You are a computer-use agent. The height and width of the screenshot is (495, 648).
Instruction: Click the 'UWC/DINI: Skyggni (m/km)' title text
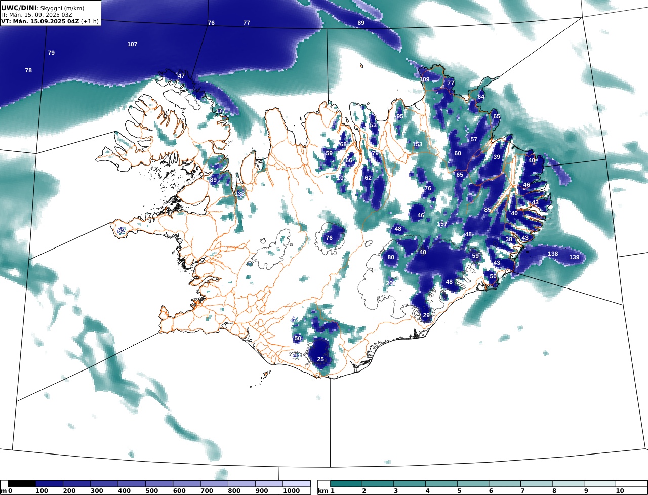(x=43, y=8)
